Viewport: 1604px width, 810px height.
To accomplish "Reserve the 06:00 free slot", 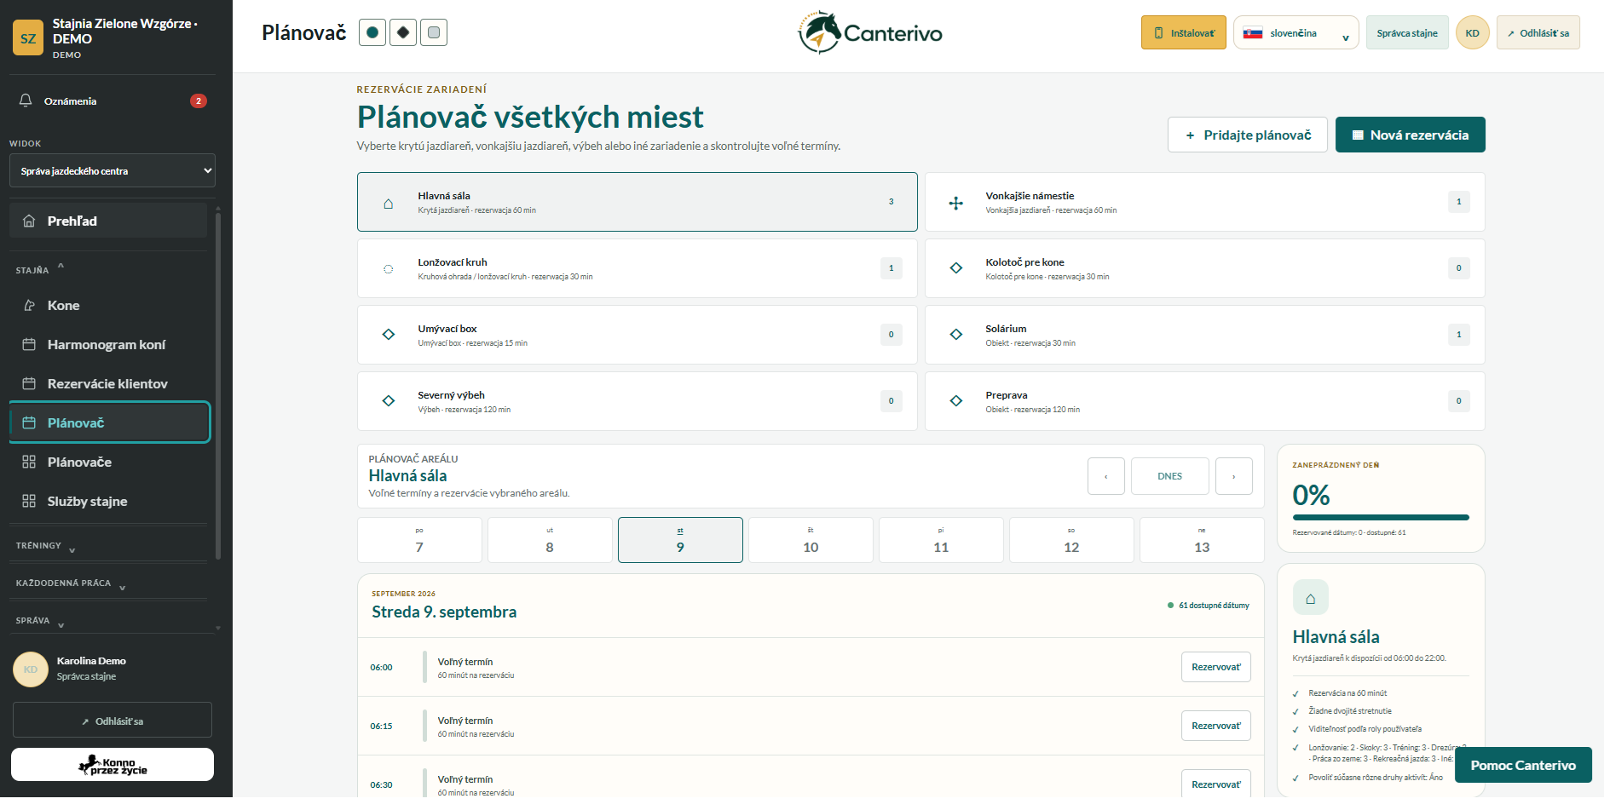I will (1215, 667).
